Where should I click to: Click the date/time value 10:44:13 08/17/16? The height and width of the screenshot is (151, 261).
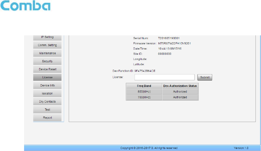(x=170, y=49)
